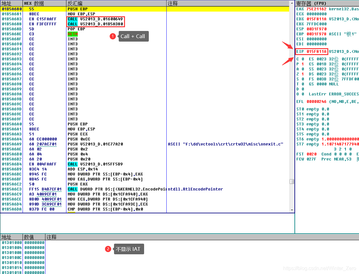Select the PUSH 0x20 instruction
The width and height of the screenshot is (359, 274).
coord(79,159)
